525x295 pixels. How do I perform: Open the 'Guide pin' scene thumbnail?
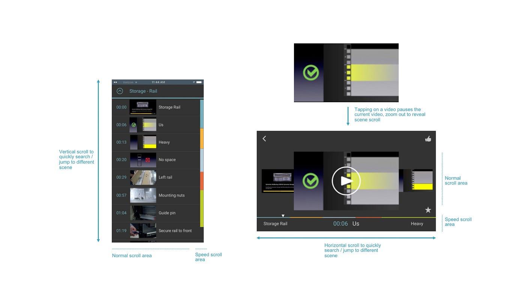[143, 213]
